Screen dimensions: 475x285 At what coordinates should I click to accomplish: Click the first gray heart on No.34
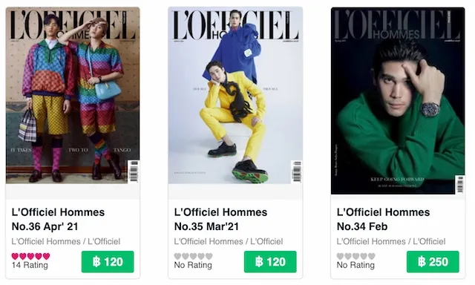coord(341,256)
